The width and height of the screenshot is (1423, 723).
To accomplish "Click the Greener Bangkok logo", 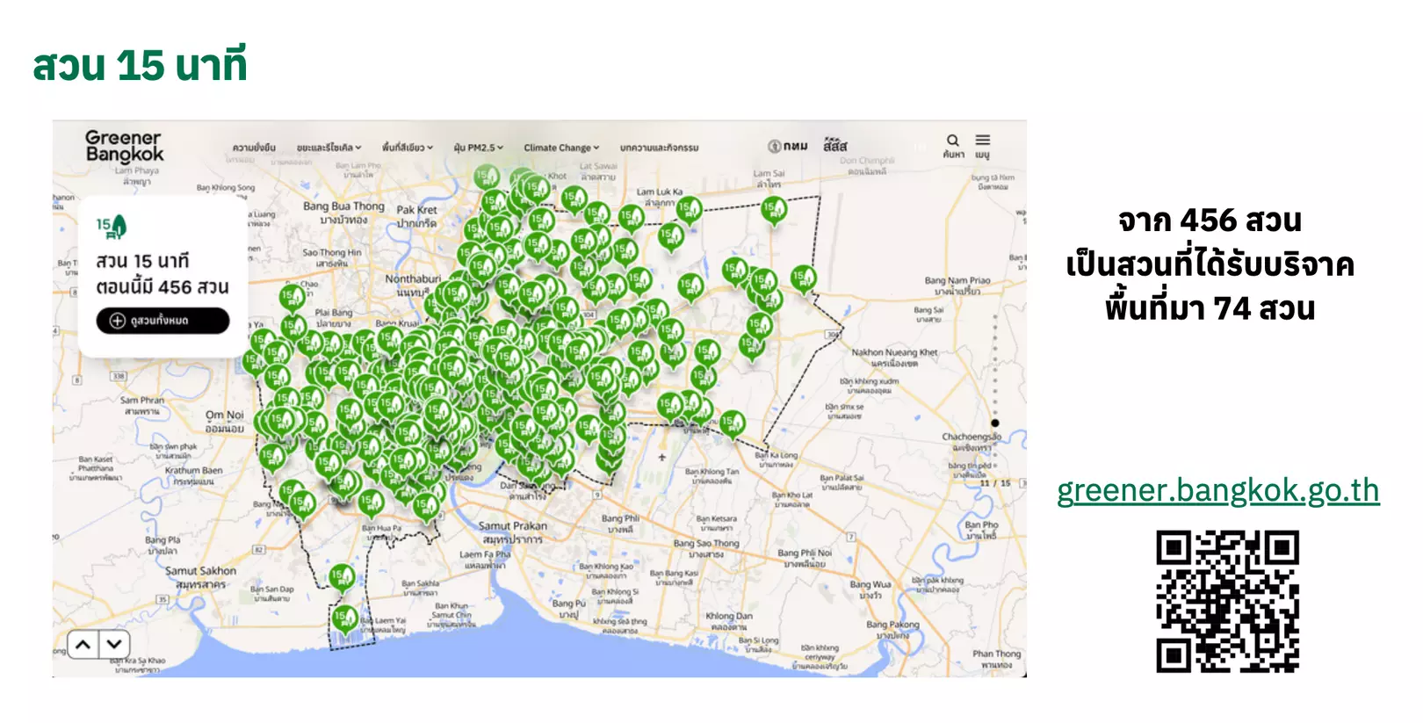I will point(124,146).
